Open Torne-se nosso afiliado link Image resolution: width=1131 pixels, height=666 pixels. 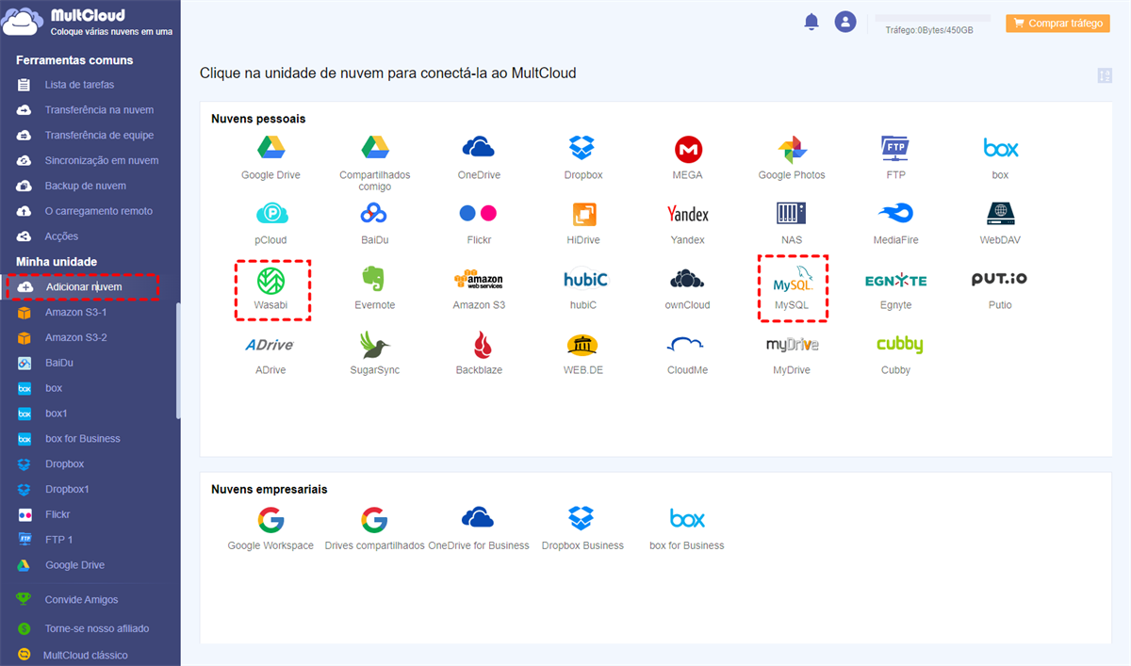97,628
